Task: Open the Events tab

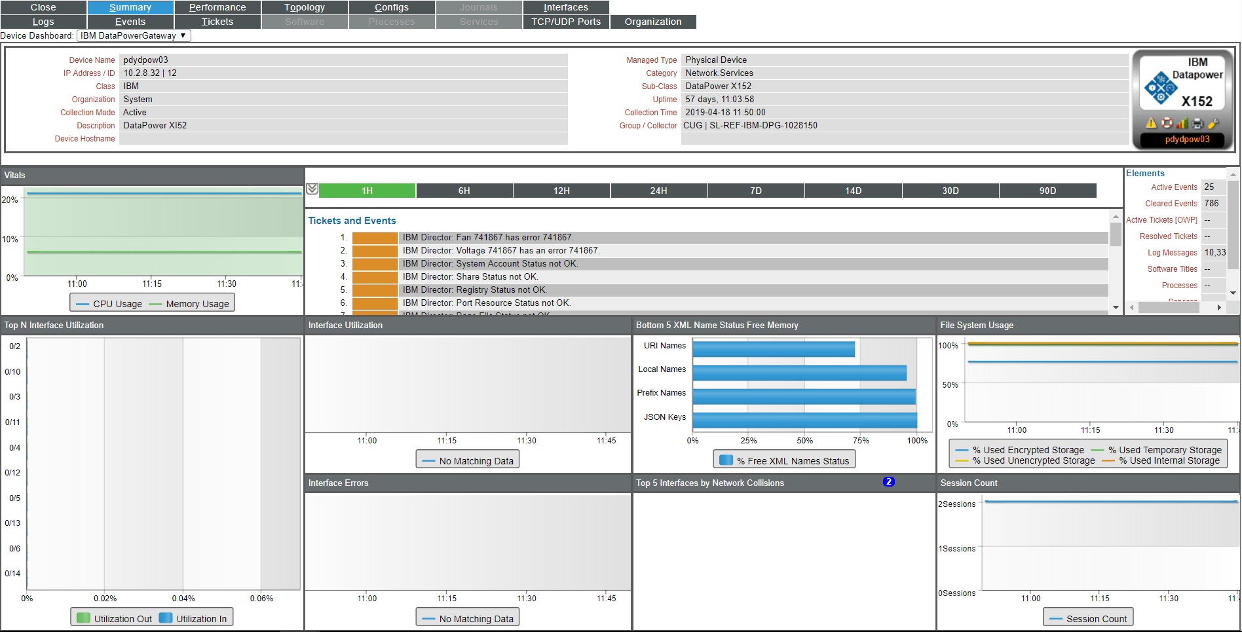Action: click(x=130, y=22)
